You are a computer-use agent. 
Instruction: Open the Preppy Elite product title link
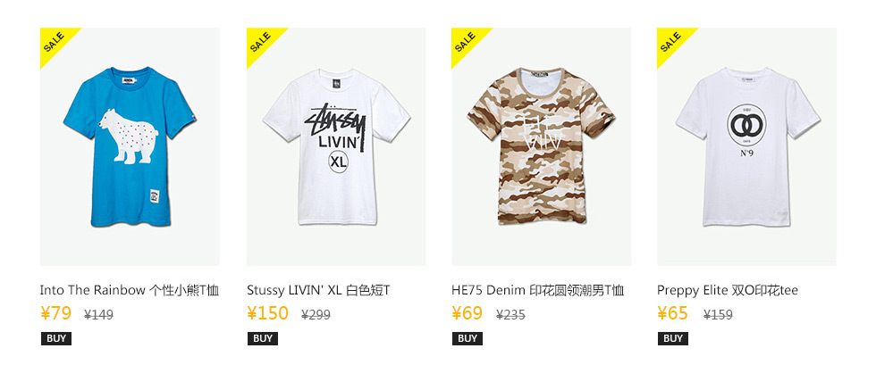coord(728,290)
